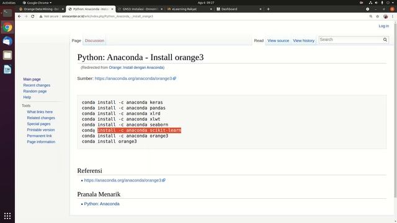Close the eLearning Rakyat tab
Screen dimensions: 397x223
click(211, 9)
